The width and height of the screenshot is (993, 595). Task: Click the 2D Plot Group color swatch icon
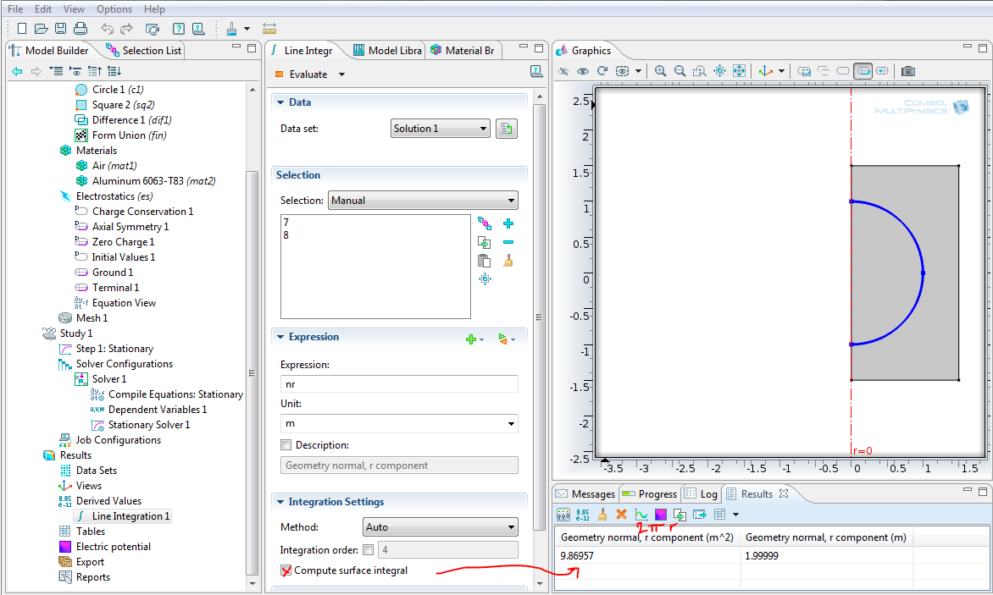pos(661,514)
